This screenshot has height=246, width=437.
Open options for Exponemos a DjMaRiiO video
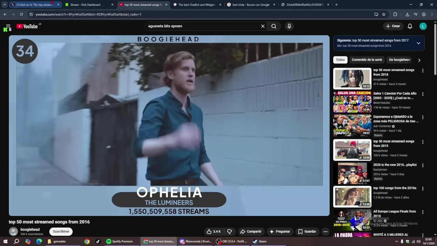pyautogui.click(x=423, y=117)
